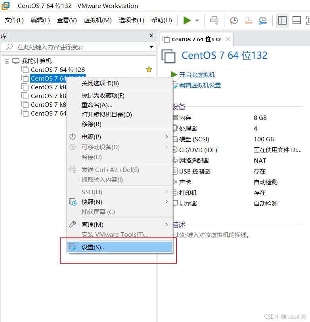Open the 文件(F) menu

(x=14, y=20)
